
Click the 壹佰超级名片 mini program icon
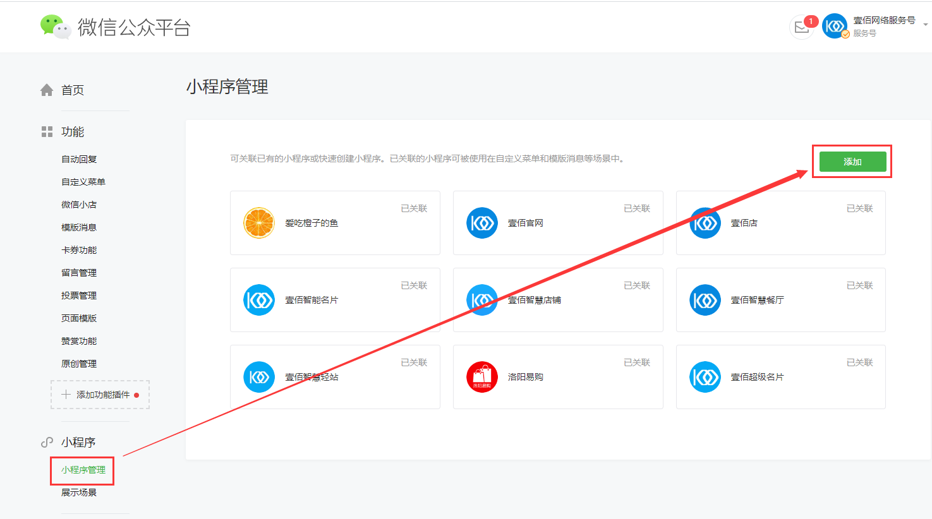coord(705,377)
